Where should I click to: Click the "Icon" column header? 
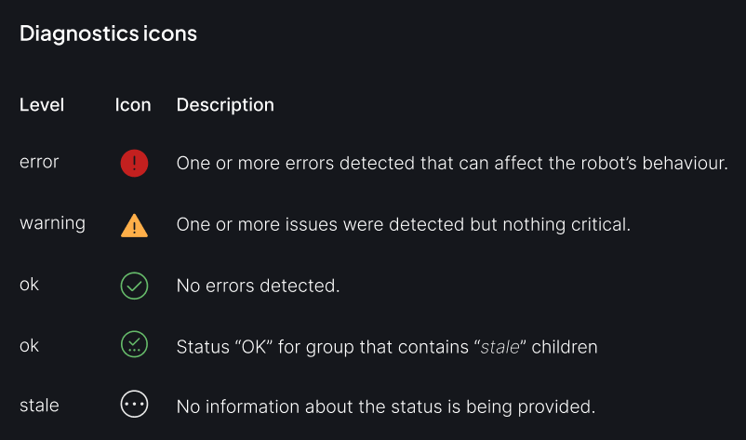(x=133, y=104)
